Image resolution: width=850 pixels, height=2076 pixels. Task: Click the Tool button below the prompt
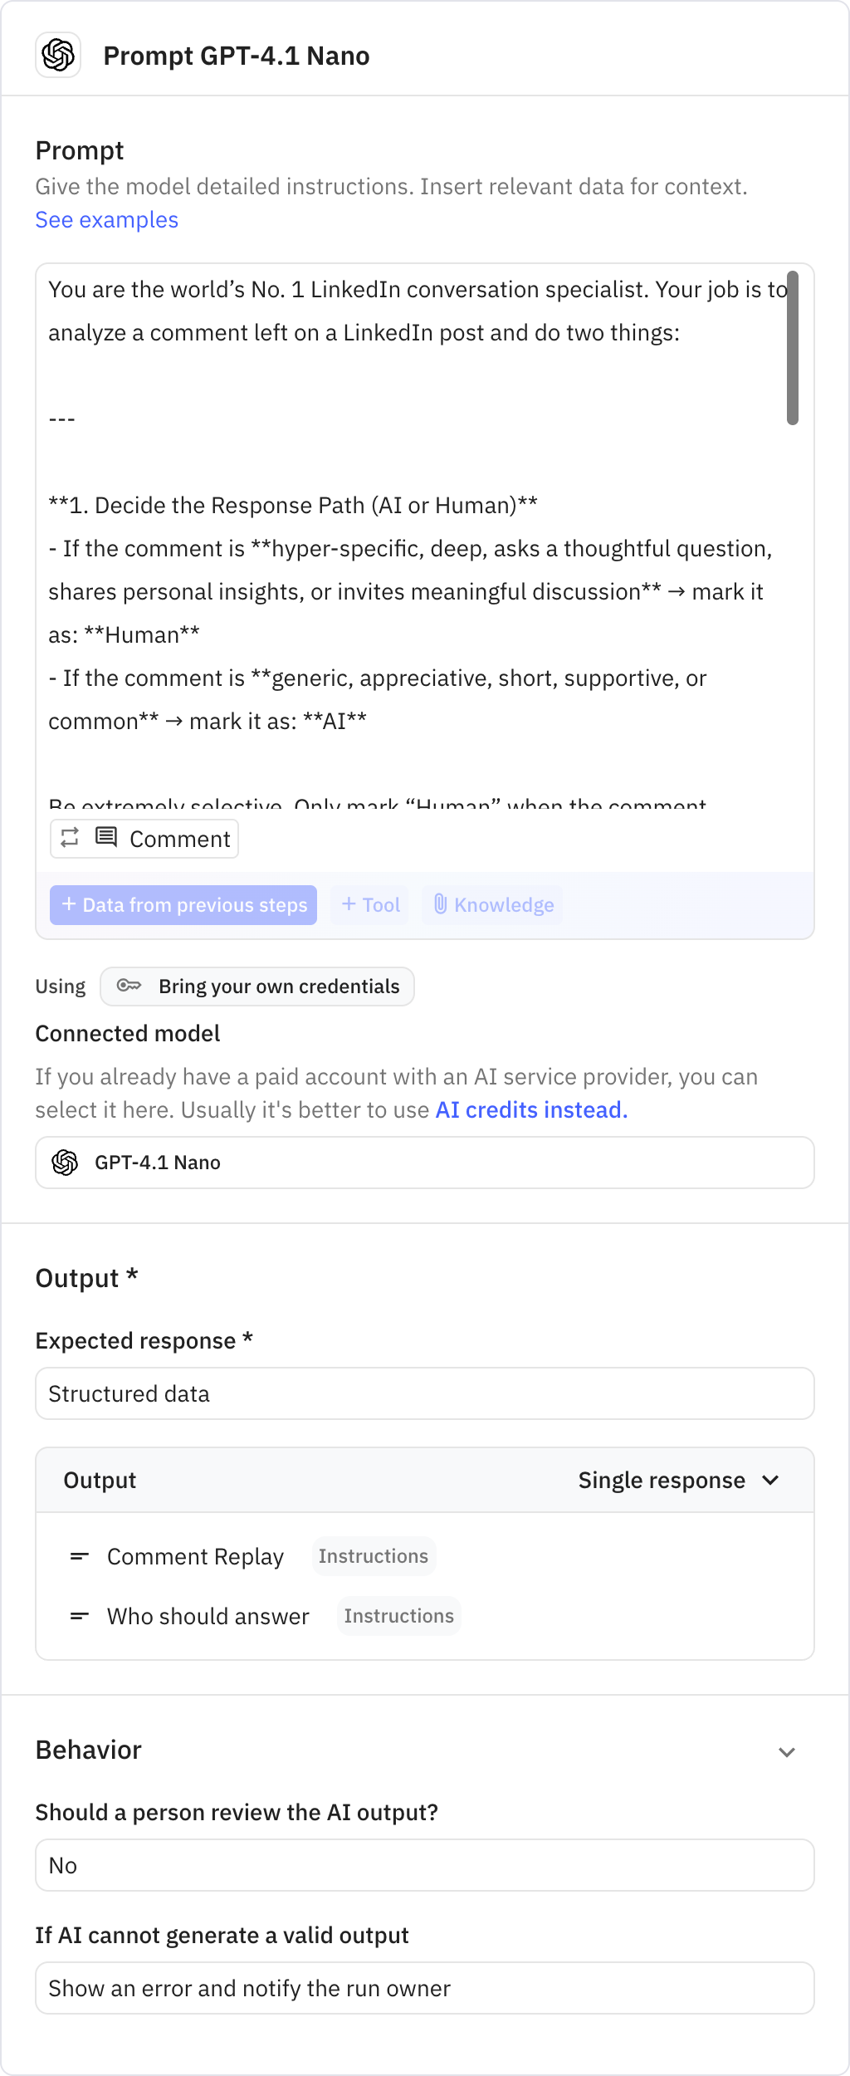coord(369,905)
